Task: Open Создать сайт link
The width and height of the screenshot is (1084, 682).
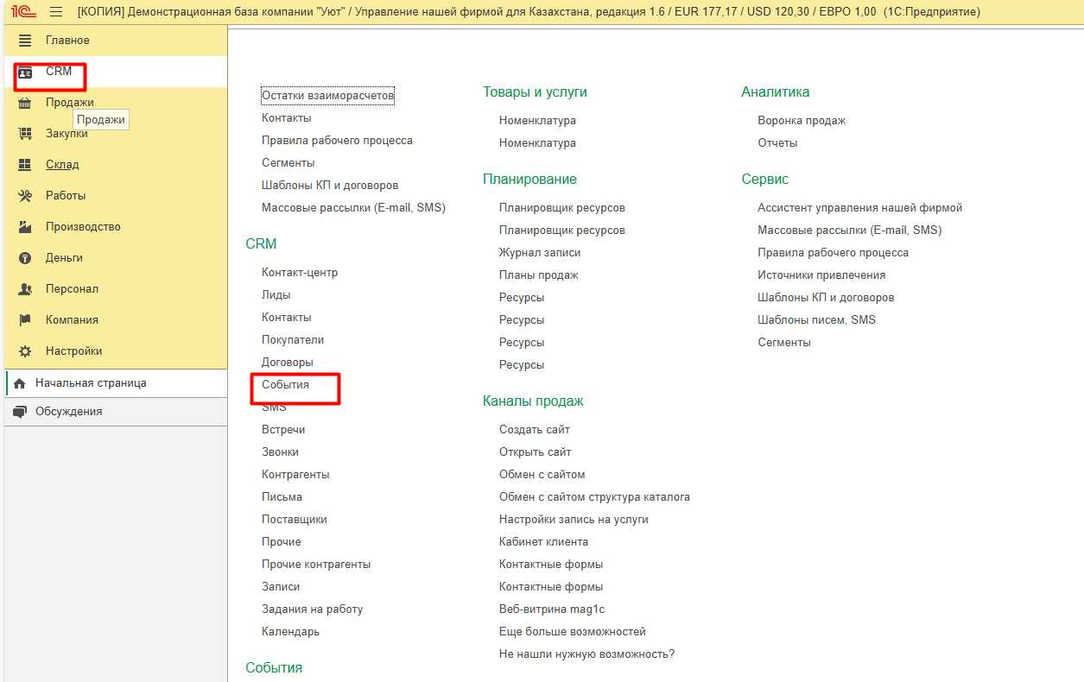Action: [535, 430]
